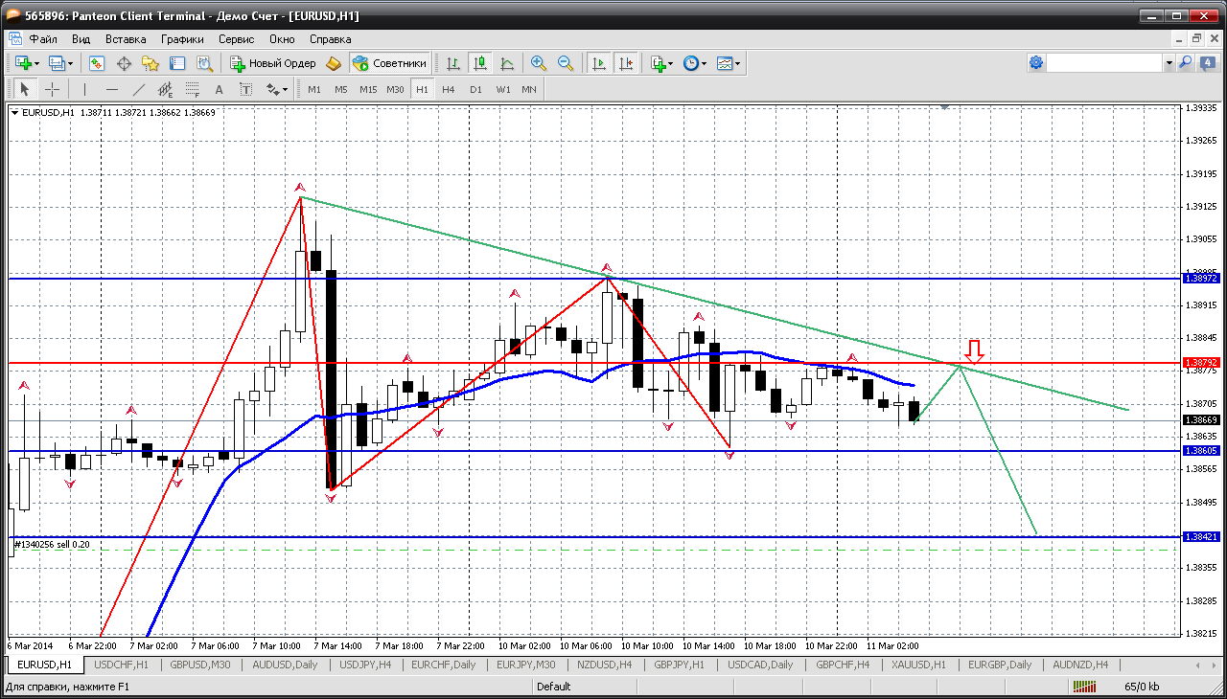1227x699 pixels.
Task: Toggle the Советники expert advisors button
Action: pyautogui.click(x=390, y=63)
